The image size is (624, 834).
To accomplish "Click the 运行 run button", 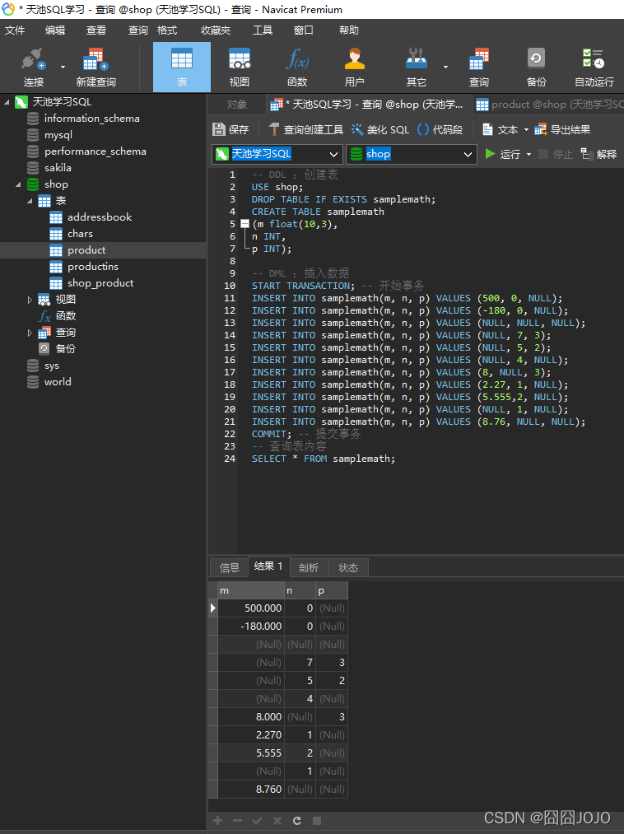I will coord(503,154).
